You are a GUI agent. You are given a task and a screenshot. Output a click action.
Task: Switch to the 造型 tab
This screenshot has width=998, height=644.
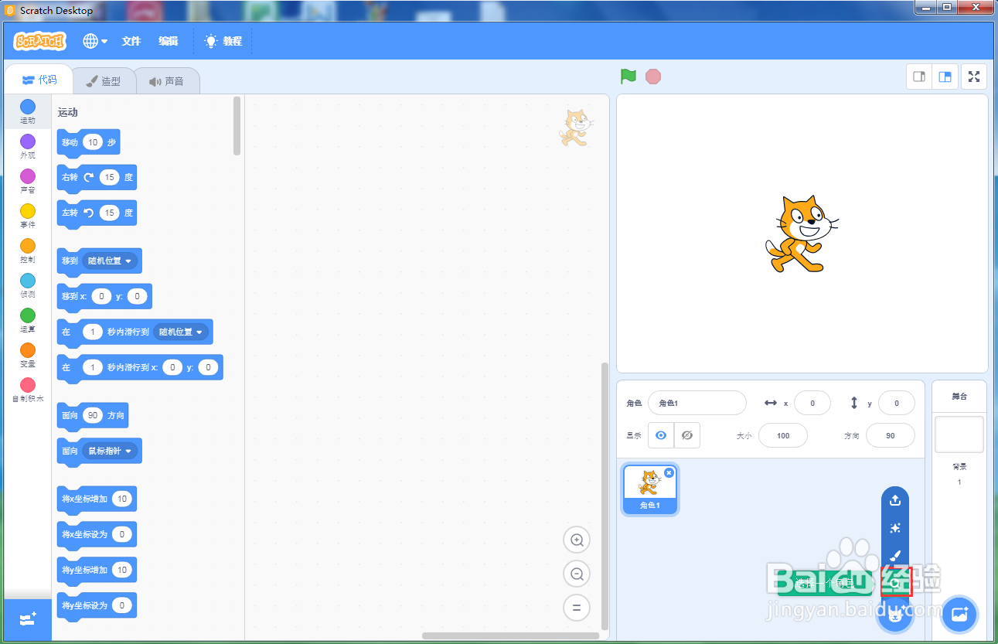click(x=104, y=80)
